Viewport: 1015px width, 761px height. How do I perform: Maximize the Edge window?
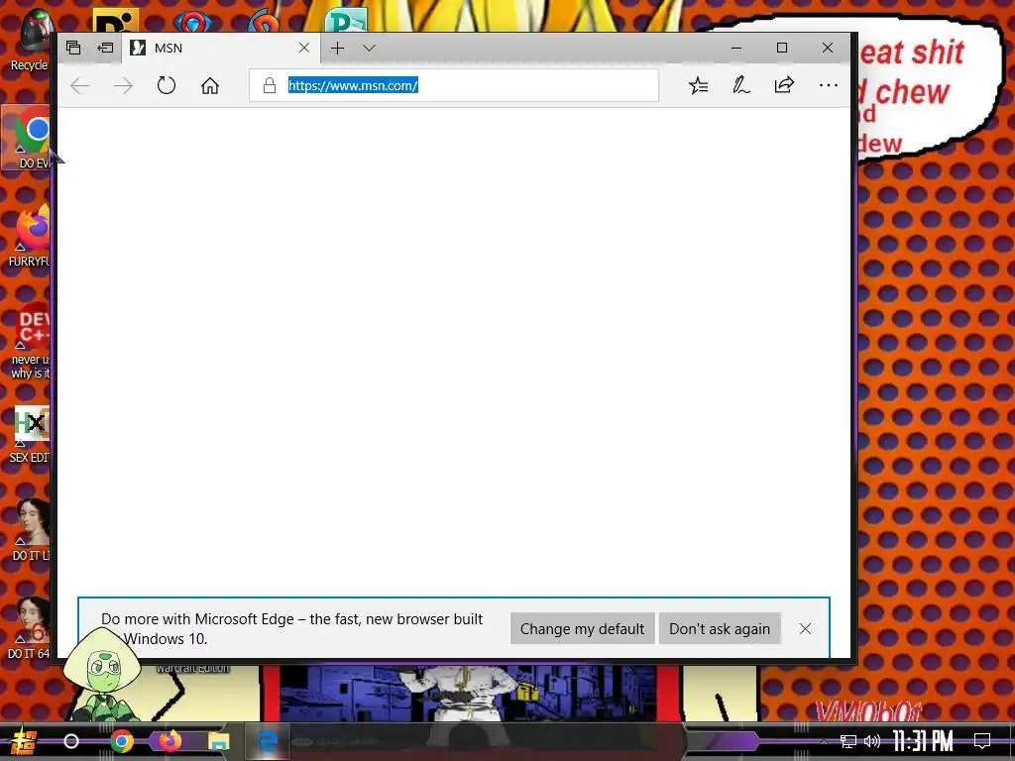tap(782, 48)
